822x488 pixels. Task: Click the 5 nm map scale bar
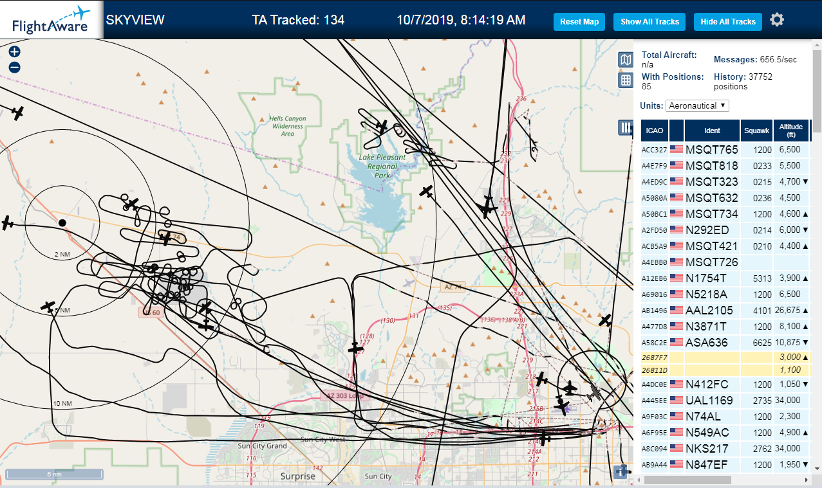click(54, 474)
